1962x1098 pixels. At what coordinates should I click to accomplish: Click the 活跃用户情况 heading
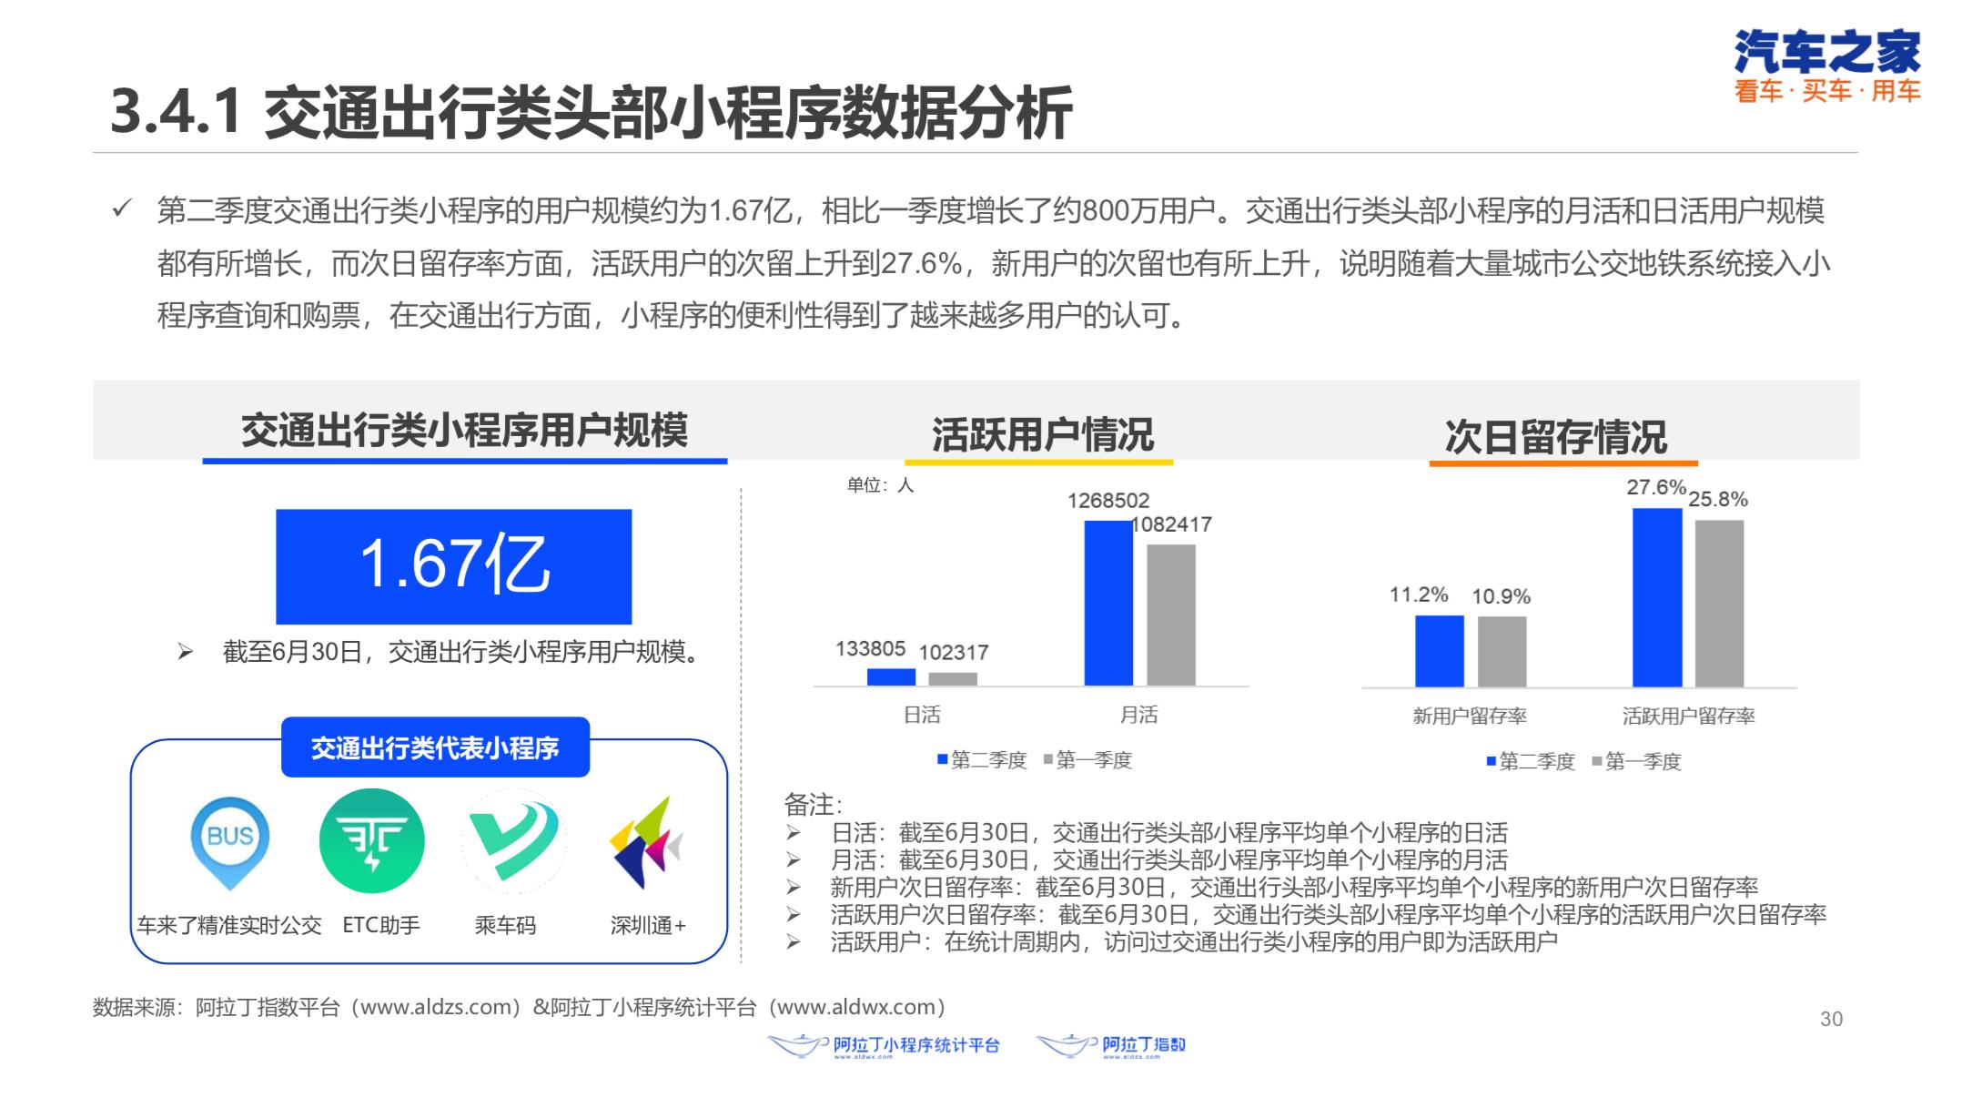(x=1041, y=434)
